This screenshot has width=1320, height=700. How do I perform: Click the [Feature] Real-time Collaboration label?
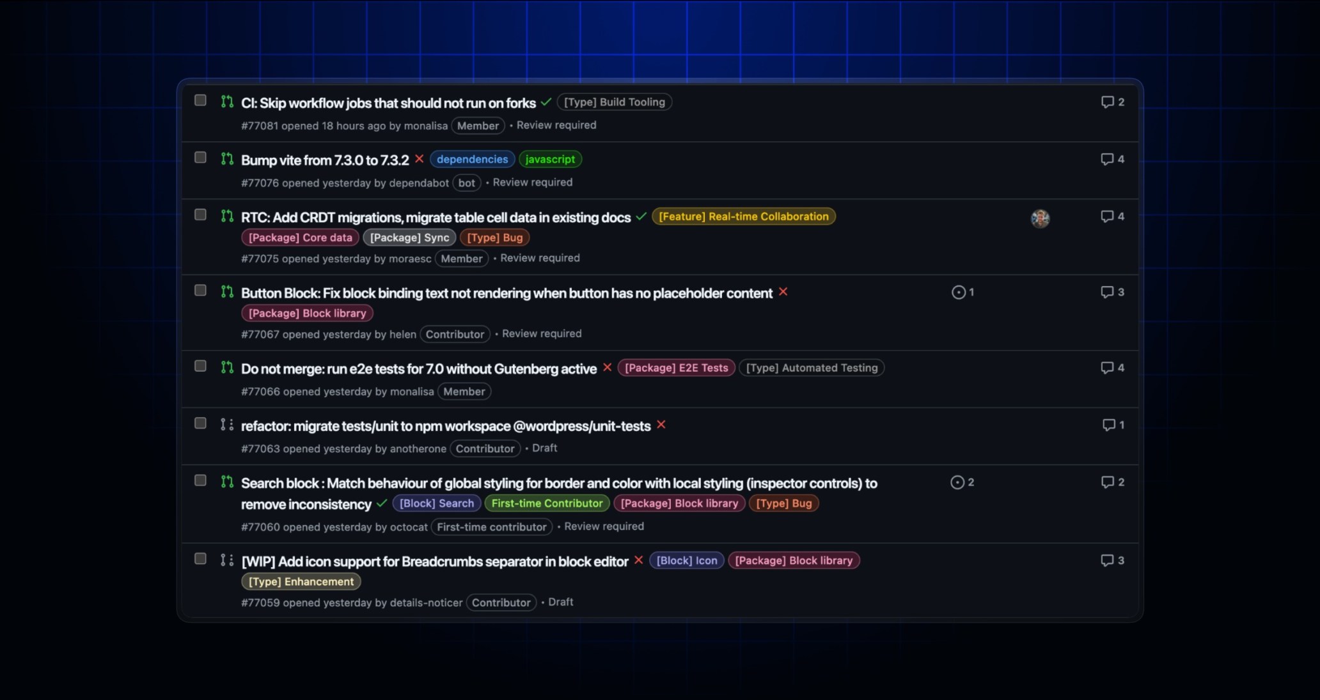tap(743, 217)
